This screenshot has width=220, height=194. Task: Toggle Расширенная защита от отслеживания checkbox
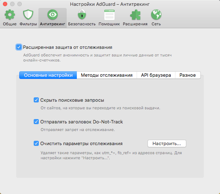(19, 47)
